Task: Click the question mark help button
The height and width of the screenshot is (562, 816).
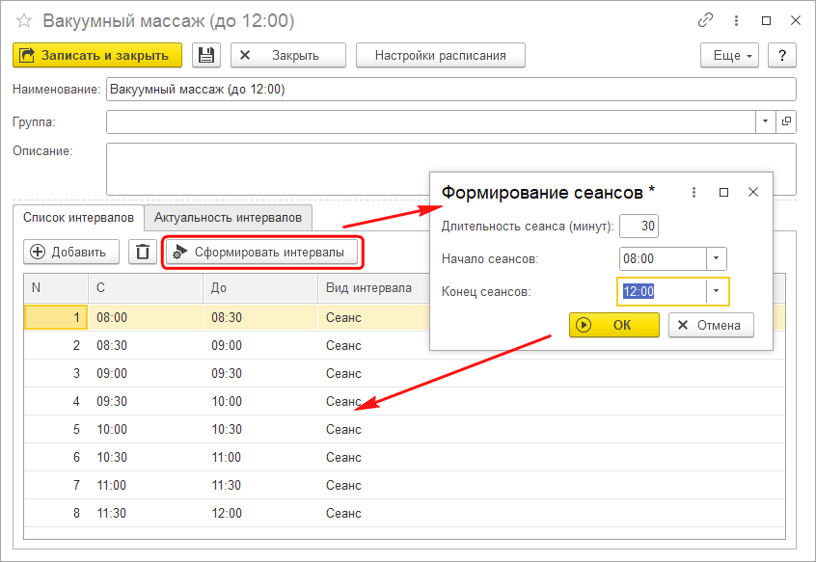Action: pyautogui.click(x=781, y=55)
